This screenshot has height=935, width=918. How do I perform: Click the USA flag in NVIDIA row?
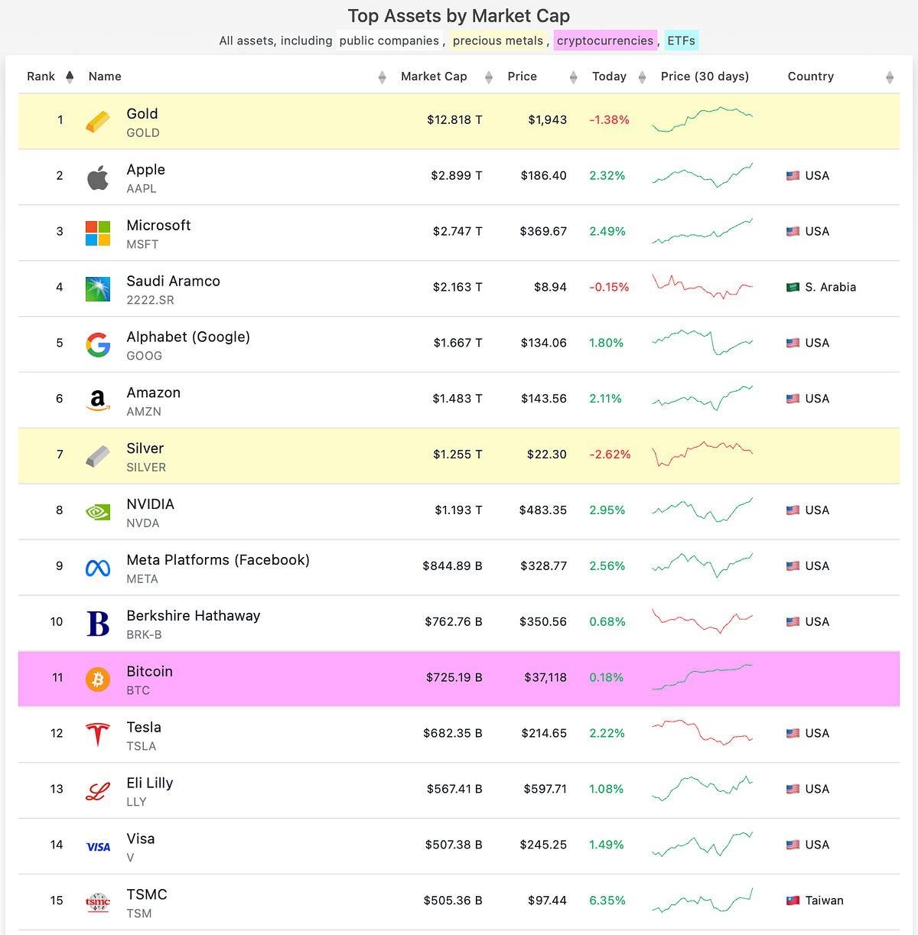coord(793,510)
